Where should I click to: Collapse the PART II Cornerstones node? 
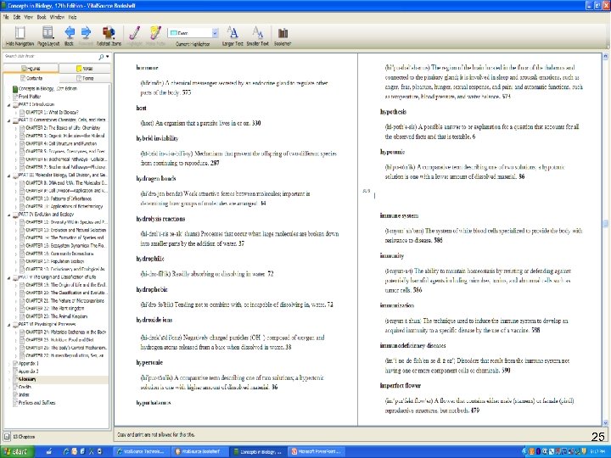click(9, 120)
